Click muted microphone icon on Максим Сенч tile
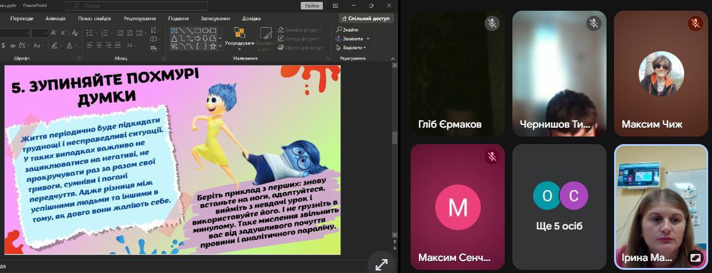Image resolution: width=712 pixels, height=273 pixels. (x=492, y=157)
